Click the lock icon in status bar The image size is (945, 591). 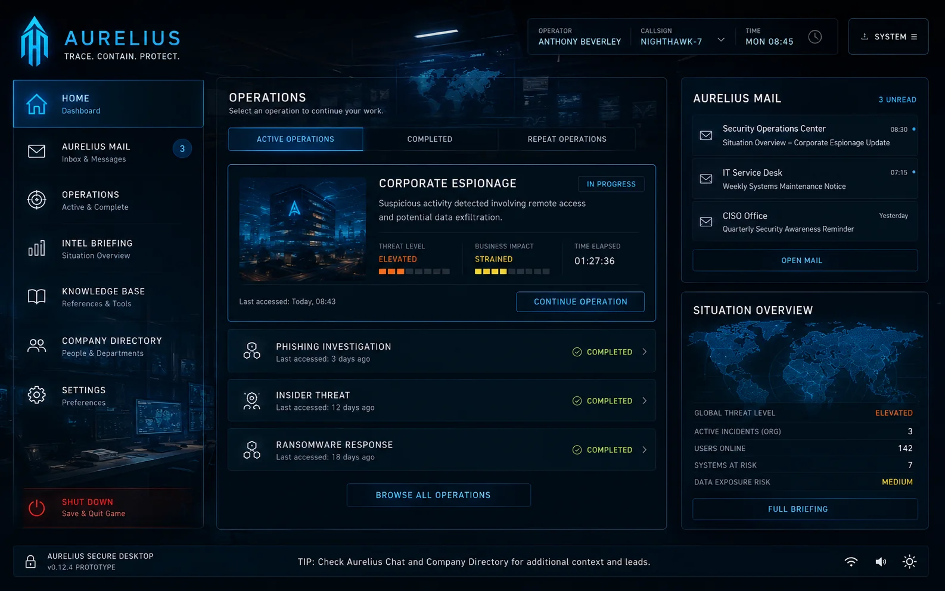coord(30,561)
